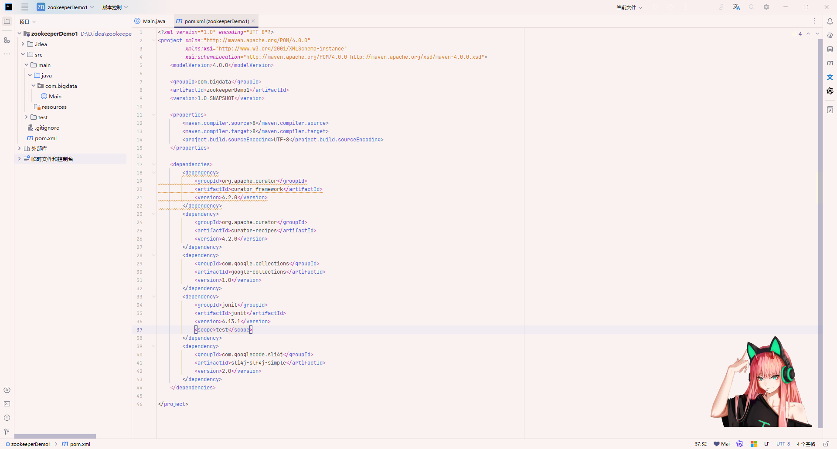837x449 pixels.
Task: Open the 项目 view selector dropdown
Action: tap(27, 22)
